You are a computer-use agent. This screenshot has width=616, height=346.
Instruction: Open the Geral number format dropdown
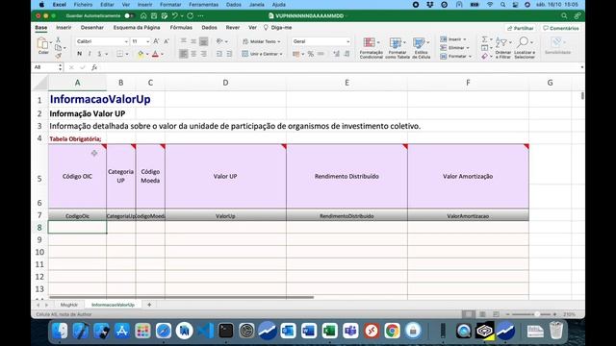click(347, 41)
